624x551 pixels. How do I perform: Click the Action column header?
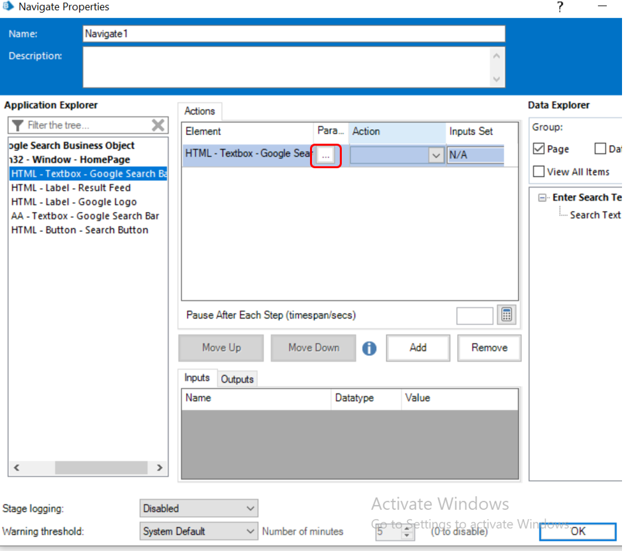click(x=397, y=132)
